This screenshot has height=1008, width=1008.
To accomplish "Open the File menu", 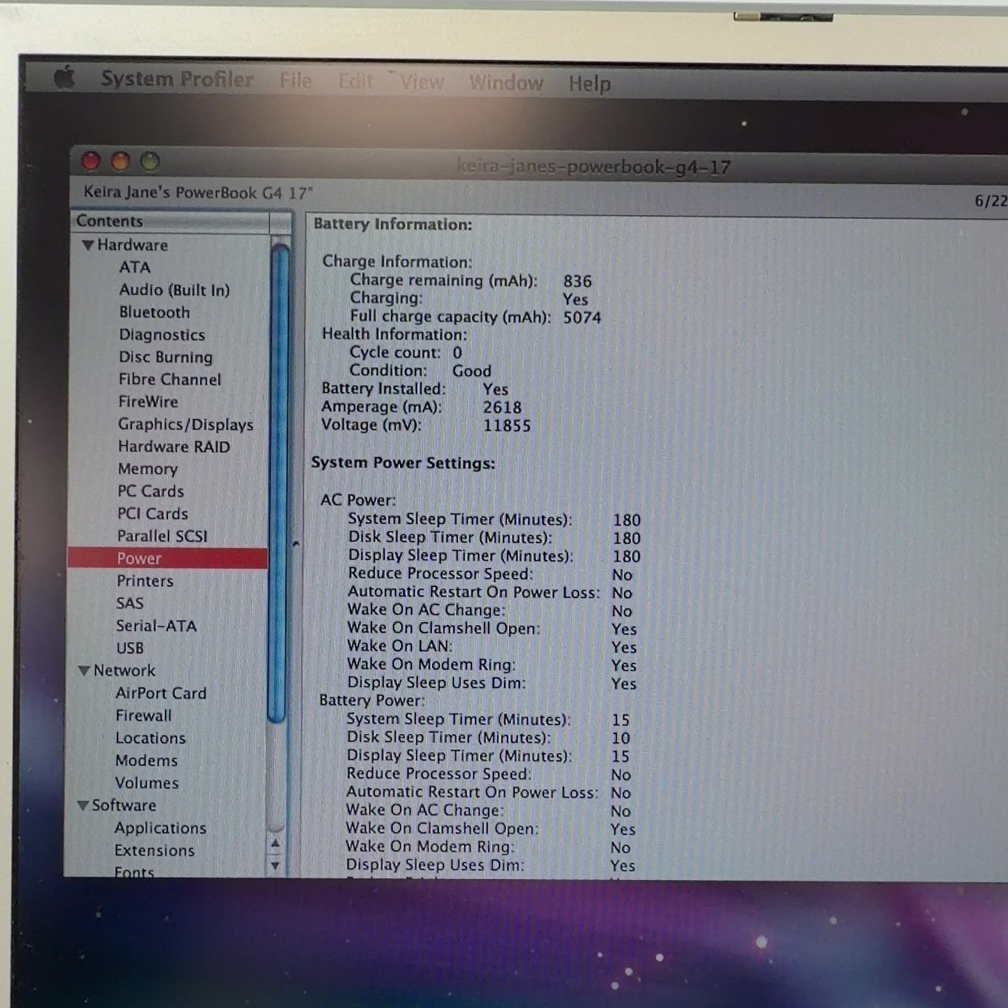I will tap(296, 81).
